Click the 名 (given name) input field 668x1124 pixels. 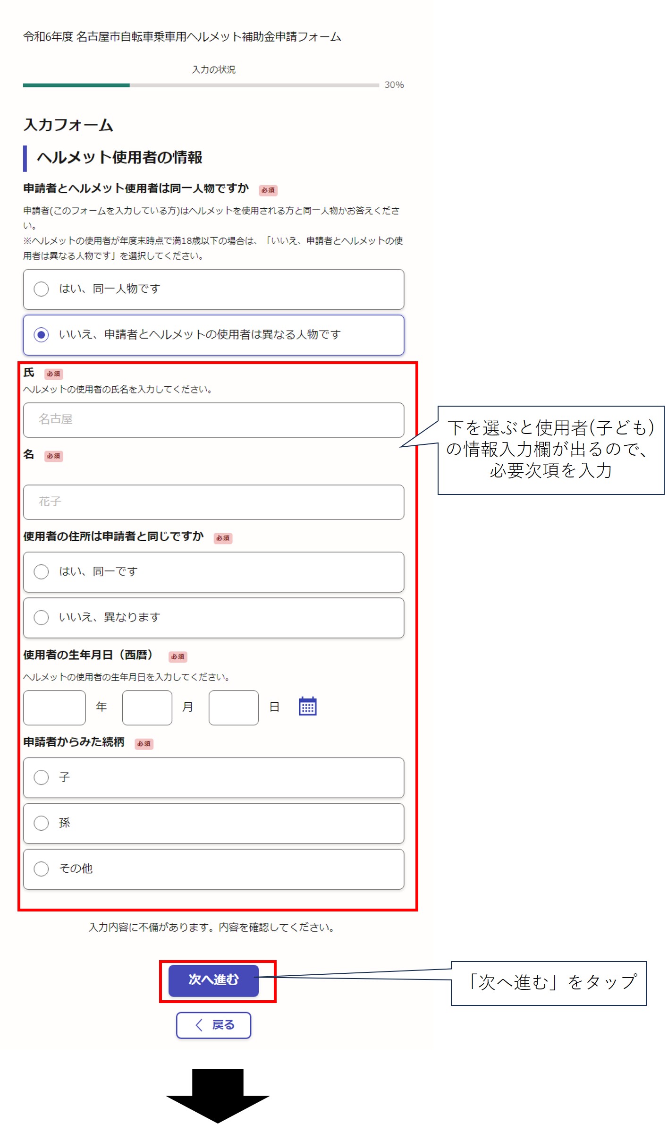(213, 502)
